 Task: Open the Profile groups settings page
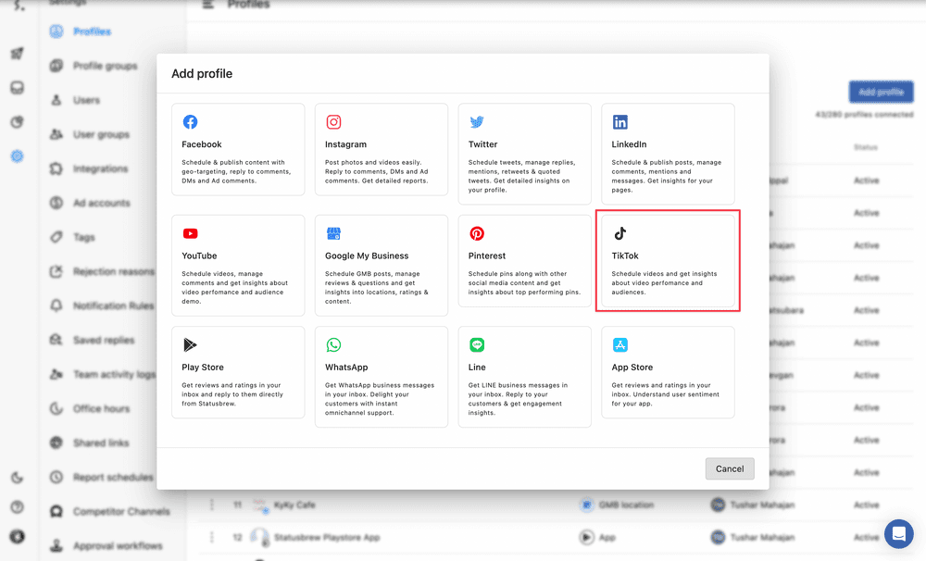pos(105,66)
